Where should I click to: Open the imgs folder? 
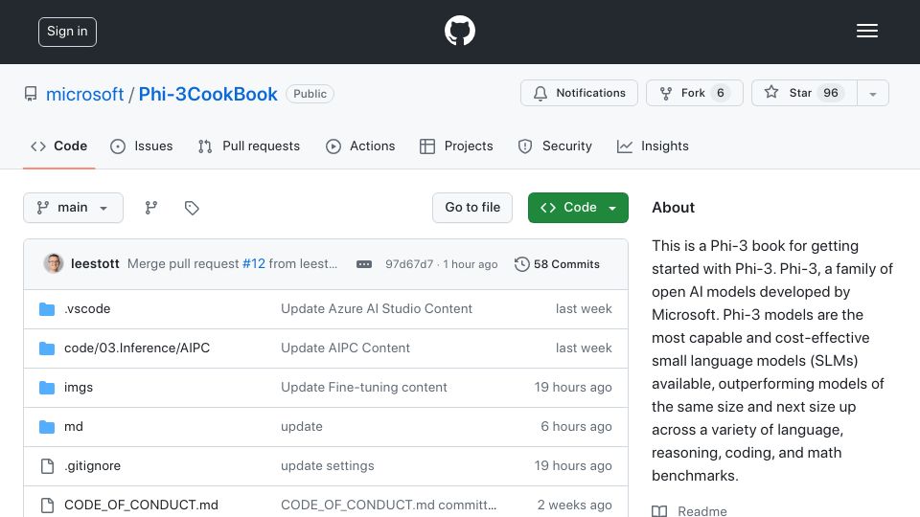79,388
